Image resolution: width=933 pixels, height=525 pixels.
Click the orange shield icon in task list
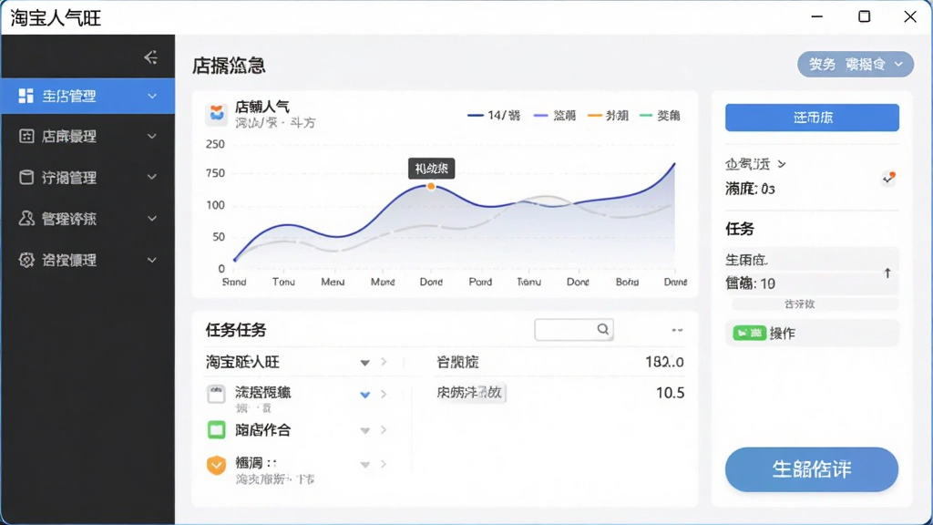pos(217,465)
